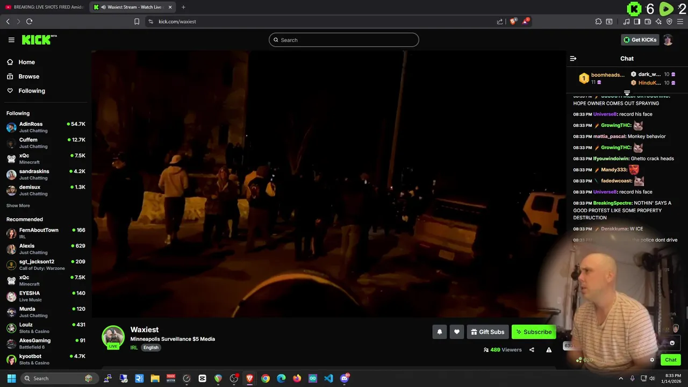Report the stream with warning icon
This screenshot has width=688, height=387.
coord(549,350)
